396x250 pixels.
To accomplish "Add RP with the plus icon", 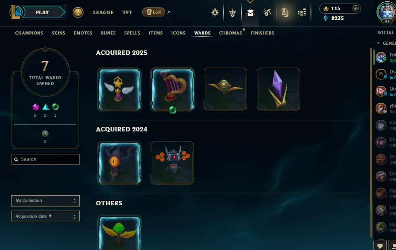I will coord(356,8).
